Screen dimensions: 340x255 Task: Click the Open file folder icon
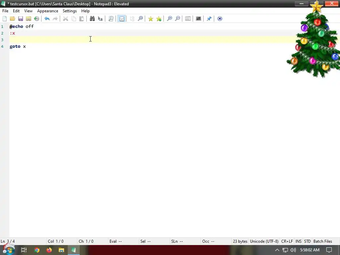point(12,19)
